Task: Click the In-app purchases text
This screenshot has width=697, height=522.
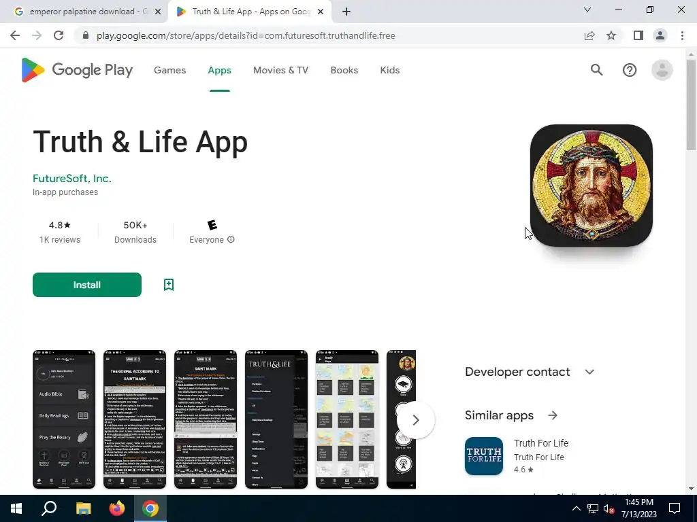Action: coord(65,192)
